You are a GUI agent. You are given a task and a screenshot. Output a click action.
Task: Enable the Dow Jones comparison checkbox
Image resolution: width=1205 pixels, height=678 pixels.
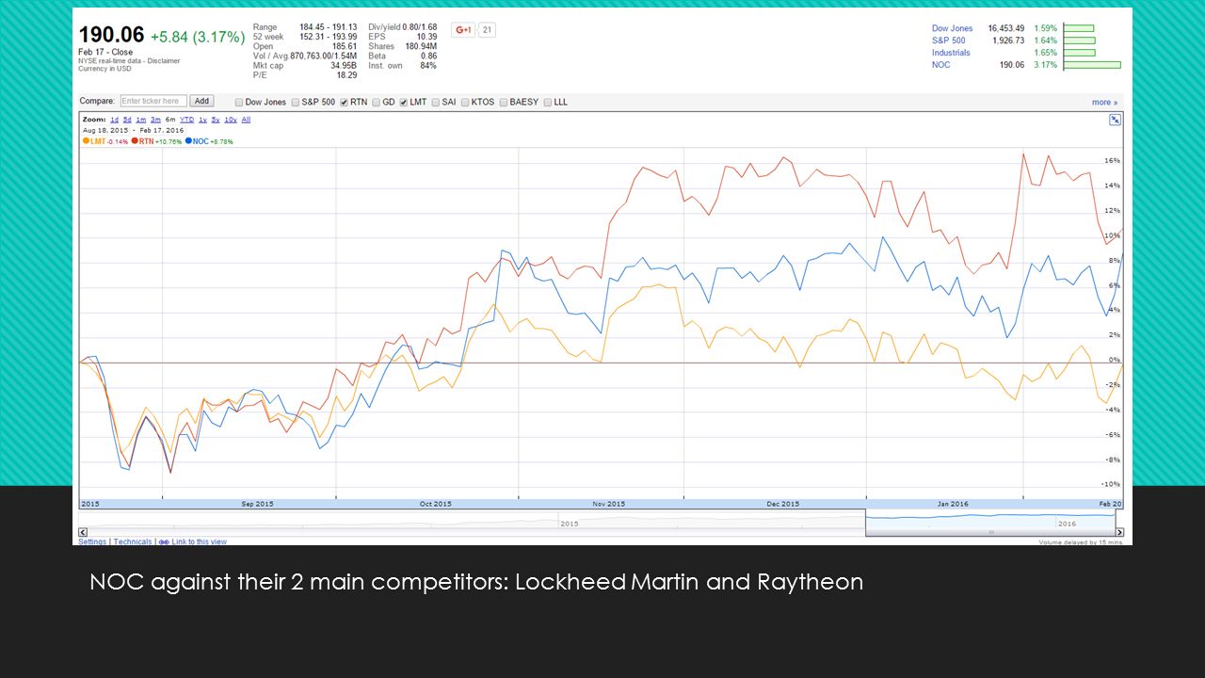pyautogui.click(x=239, y=102)
